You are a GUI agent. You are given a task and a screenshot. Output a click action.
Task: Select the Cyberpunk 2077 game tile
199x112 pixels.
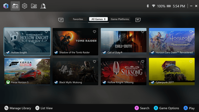pos(172,72)
